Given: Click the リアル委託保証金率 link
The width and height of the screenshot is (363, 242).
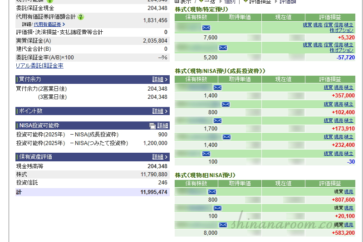Looking at the screenshot, I should 39,66.
